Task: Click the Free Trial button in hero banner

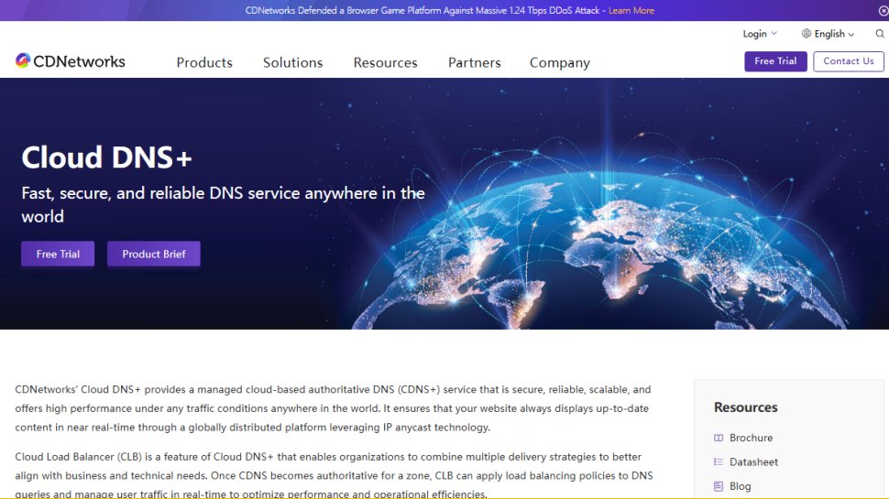Action: (x=58, y=254)
